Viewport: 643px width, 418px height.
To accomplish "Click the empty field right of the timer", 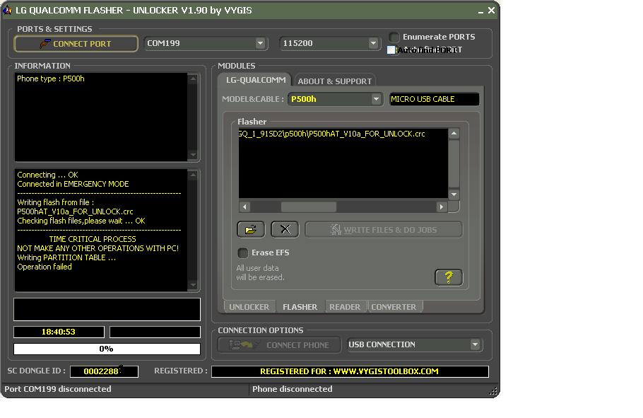I will (x=155, y=332).
